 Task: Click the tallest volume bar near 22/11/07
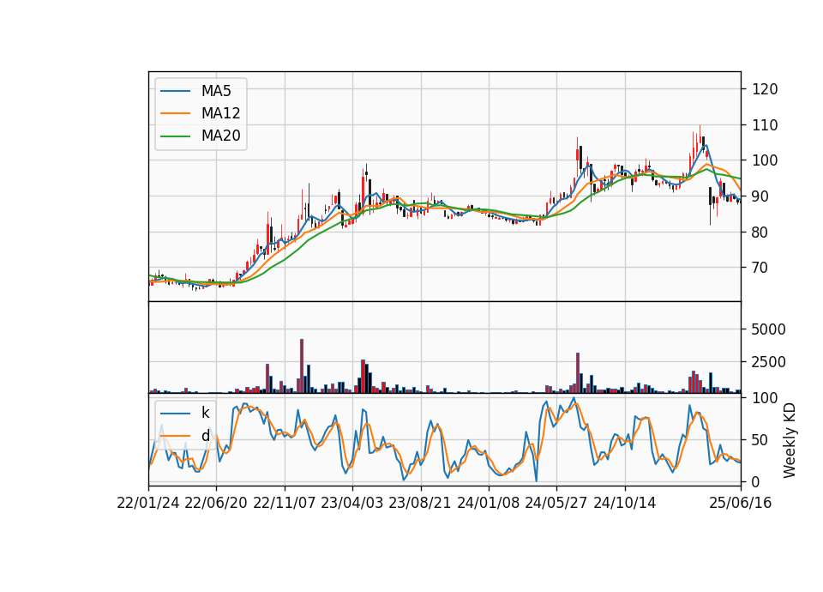(x=302, y=366)
